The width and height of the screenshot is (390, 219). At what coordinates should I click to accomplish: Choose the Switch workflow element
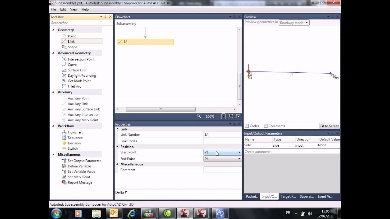pyautogui.click(x=73, y=148)
